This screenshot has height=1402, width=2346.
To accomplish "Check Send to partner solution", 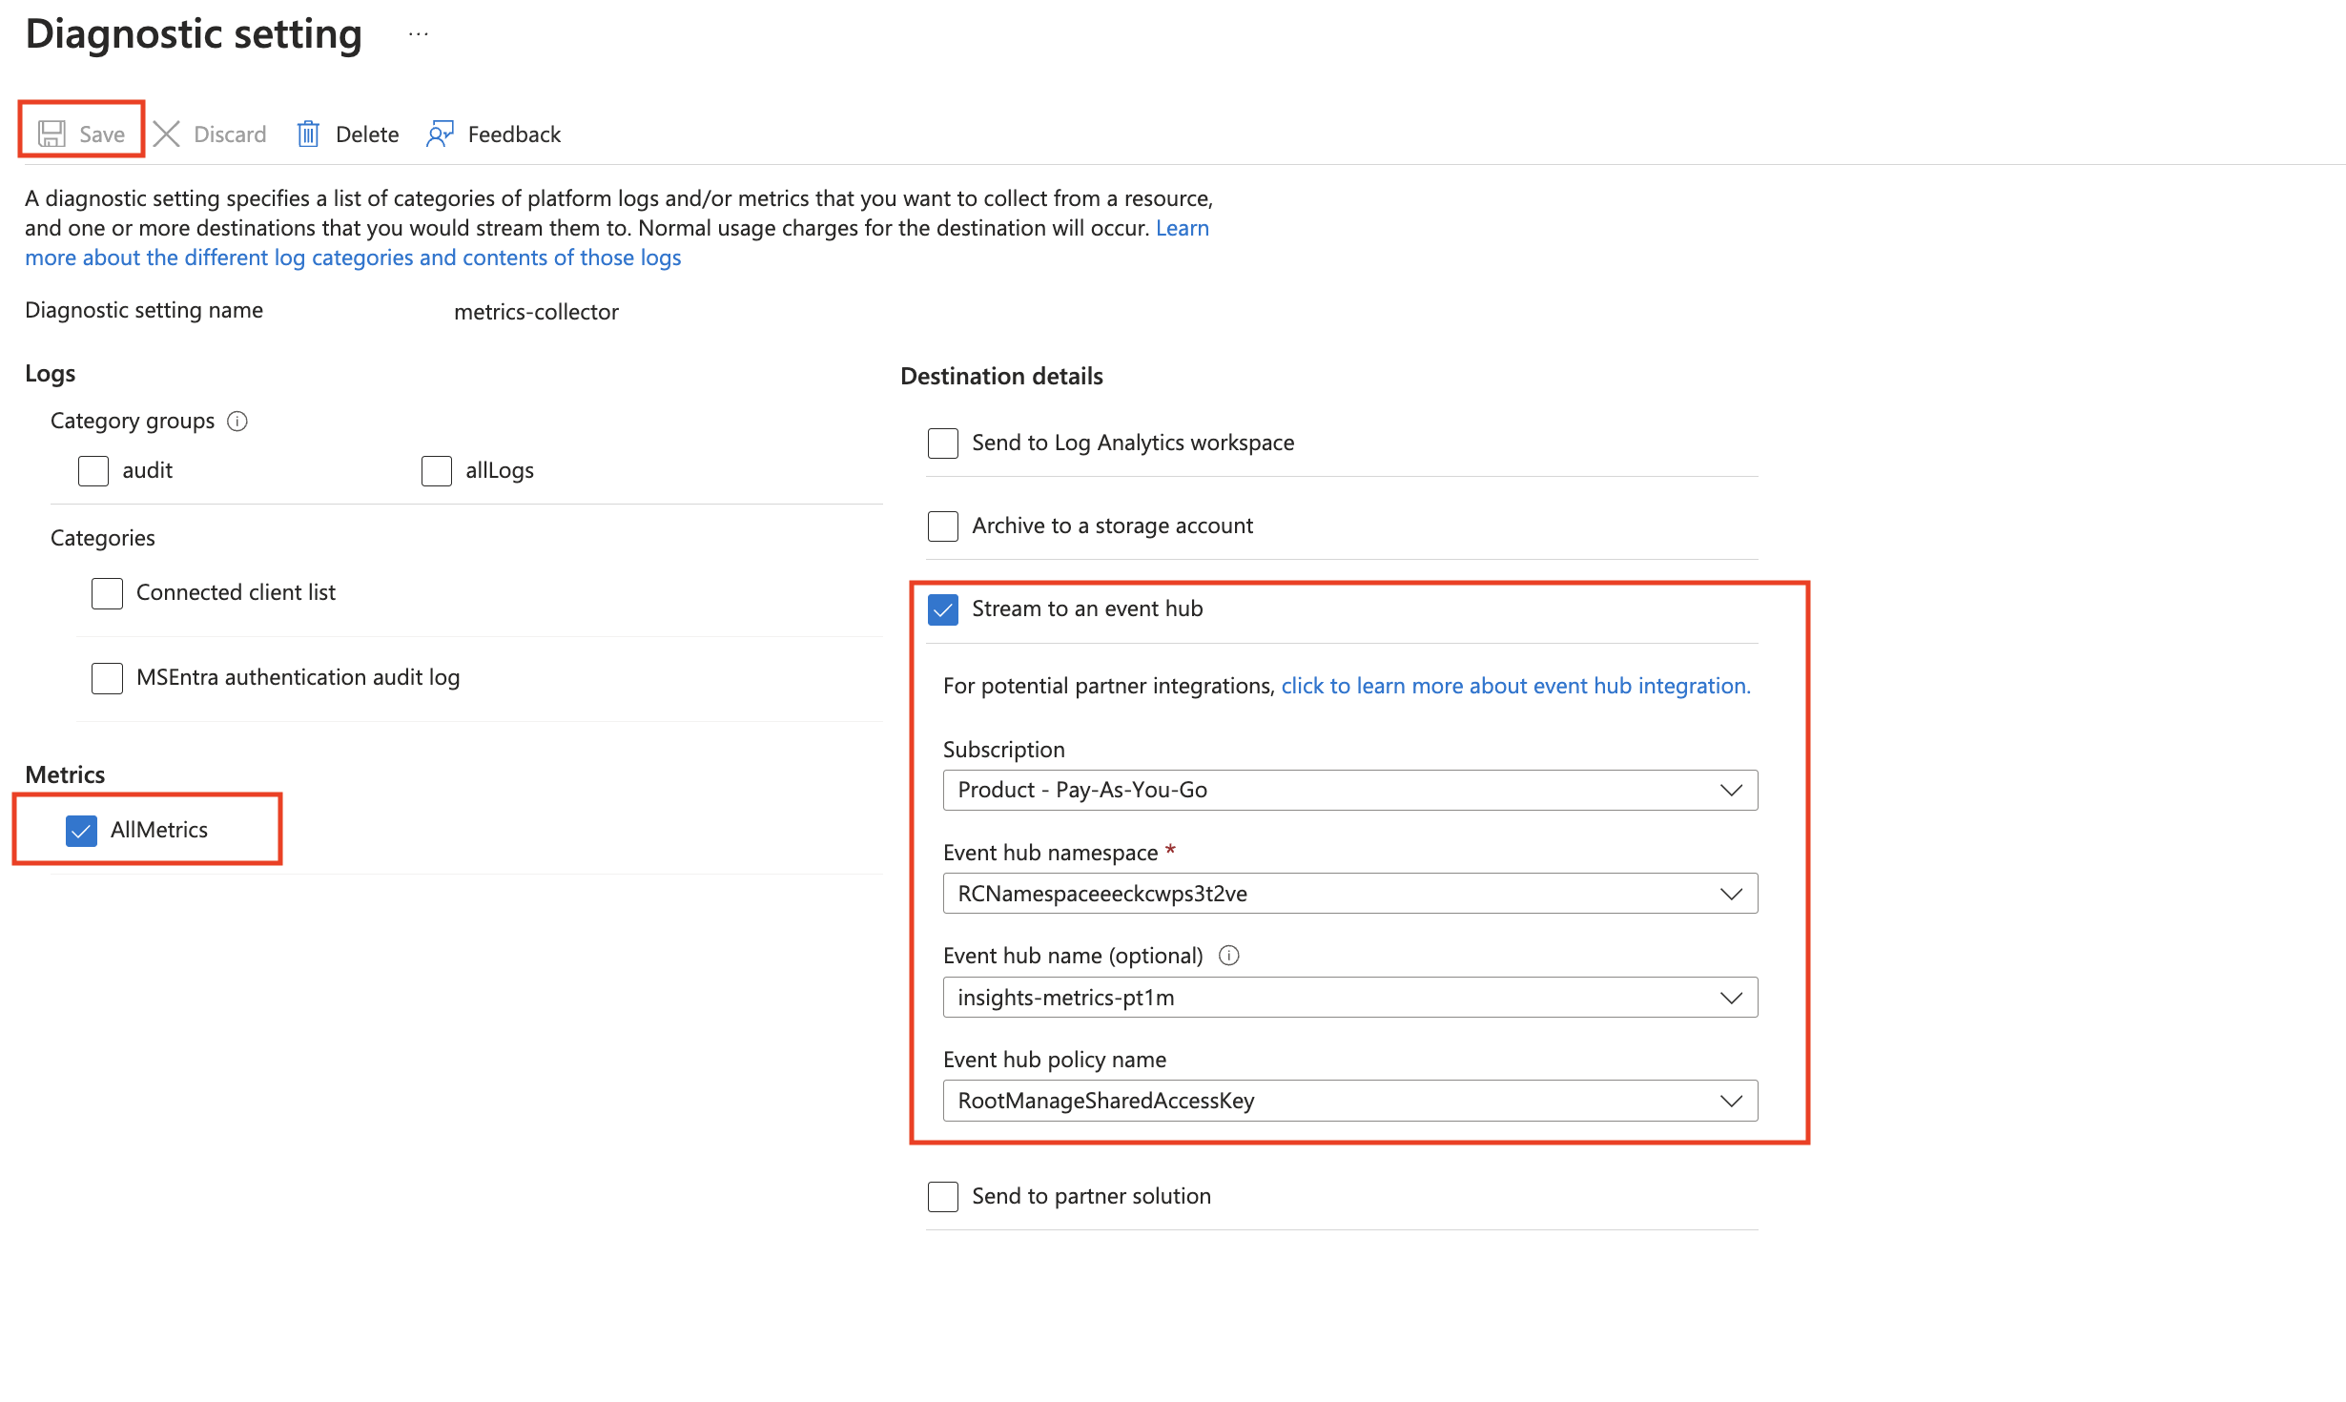I will point(943,1196).
